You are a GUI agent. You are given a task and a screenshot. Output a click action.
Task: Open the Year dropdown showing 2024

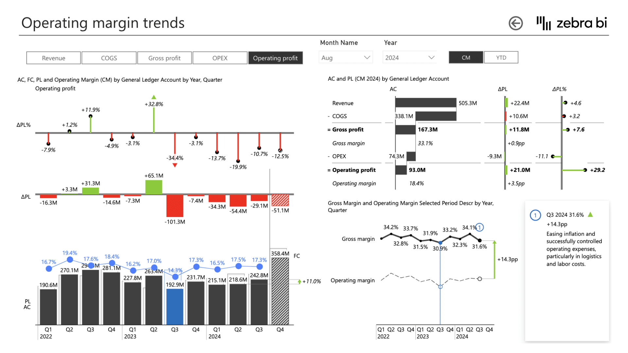pyautogui.click(x=410, y=58)
